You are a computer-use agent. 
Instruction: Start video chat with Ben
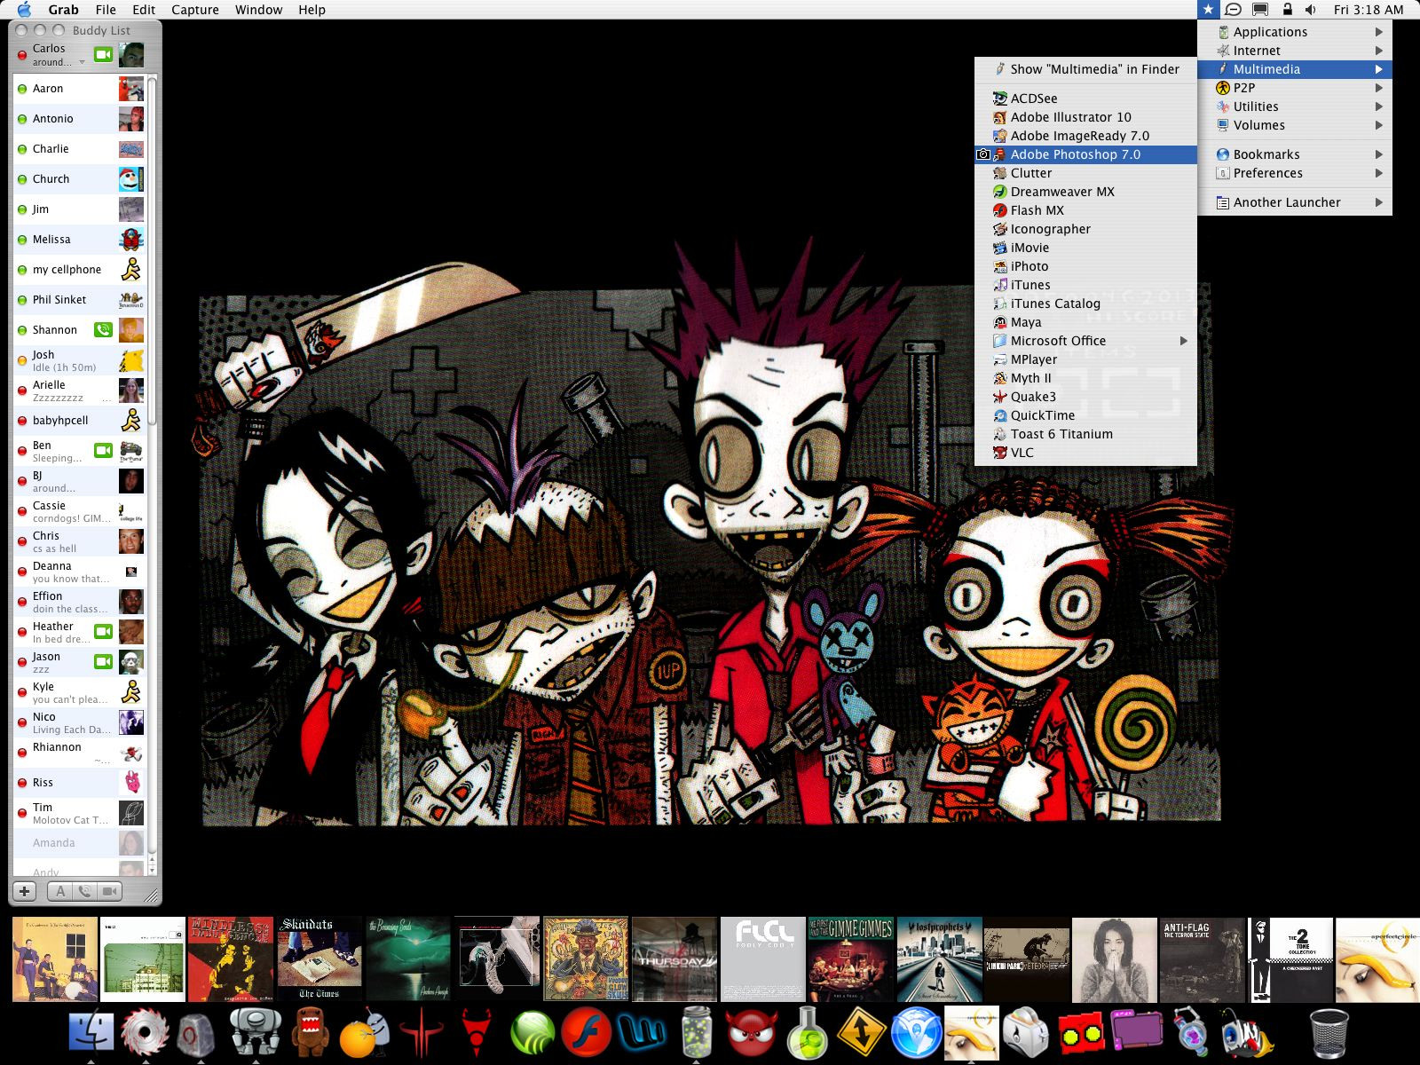(103, 451)
